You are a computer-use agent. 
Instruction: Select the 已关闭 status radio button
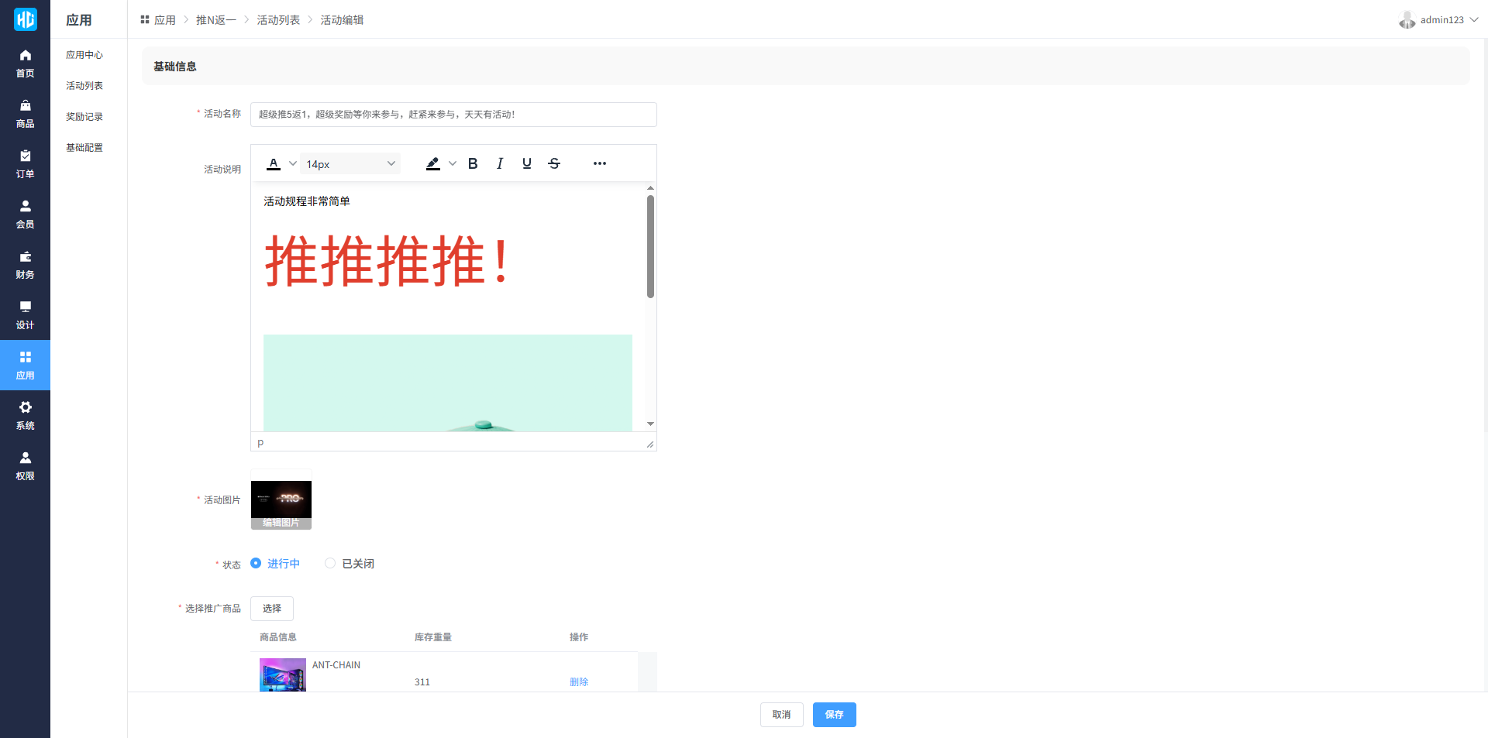pyautogui.click(x=330, y=563)
